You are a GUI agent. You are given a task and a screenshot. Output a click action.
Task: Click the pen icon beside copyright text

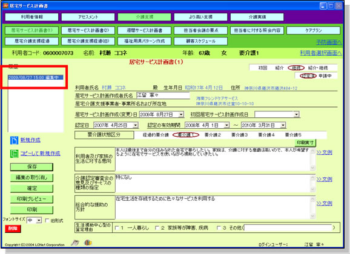(75, 243)
